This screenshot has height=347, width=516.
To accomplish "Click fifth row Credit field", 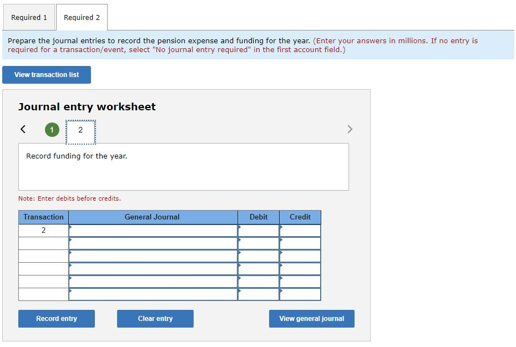I will [300, 282].
